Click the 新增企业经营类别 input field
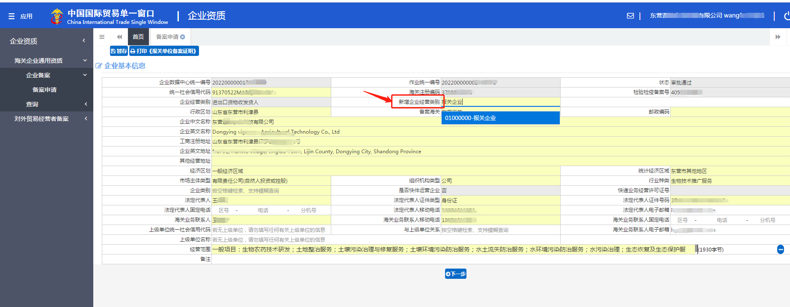 [501, 102]
